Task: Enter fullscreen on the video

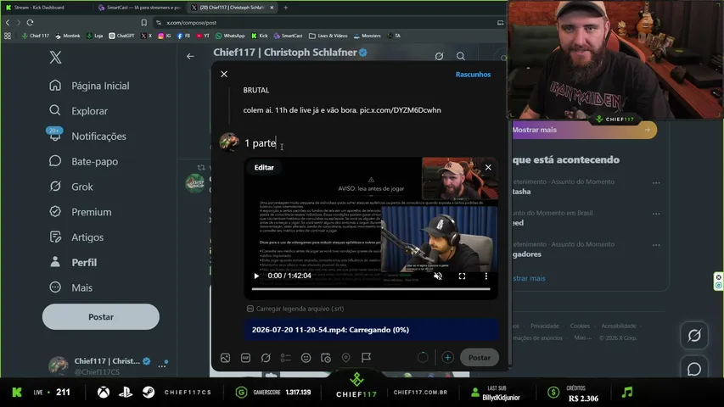Action: (x=462, y=276)
